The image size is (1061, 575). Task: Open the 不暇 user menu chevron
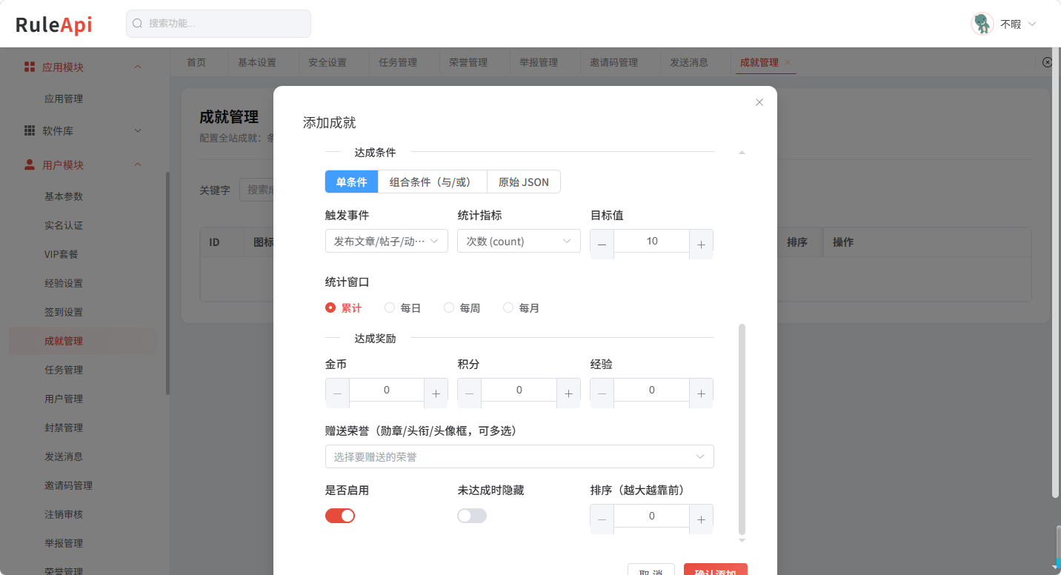(x=1032, y=24)
